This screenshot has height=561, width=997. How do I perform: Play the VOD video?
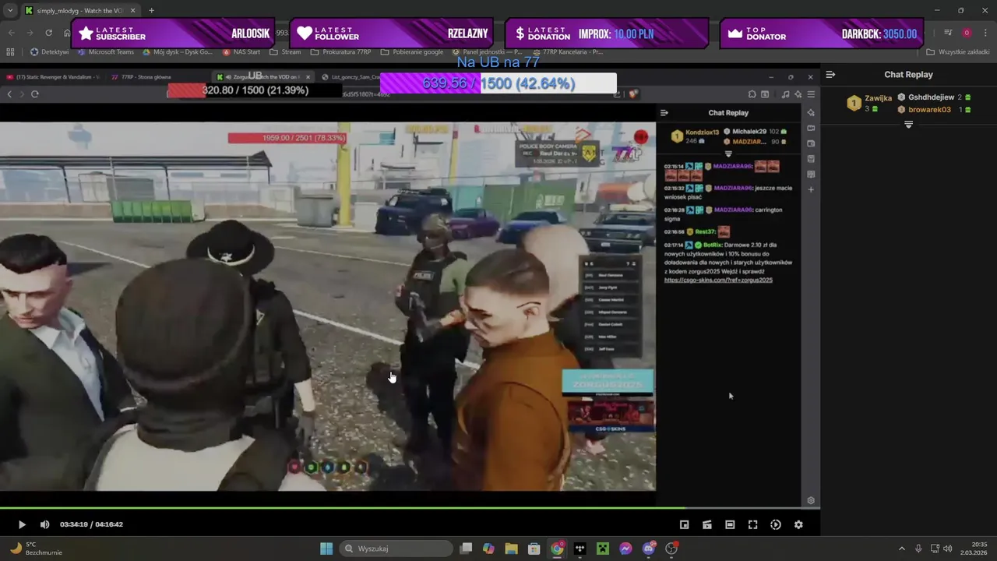tap(22, 524)
